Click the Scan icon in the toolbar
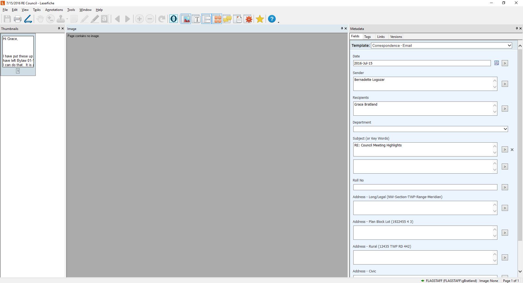Screen dimensions: 523x283 click(28, 19)
